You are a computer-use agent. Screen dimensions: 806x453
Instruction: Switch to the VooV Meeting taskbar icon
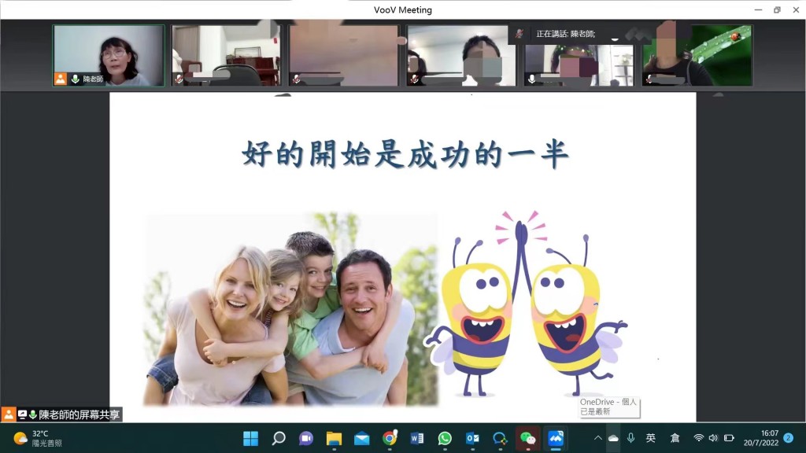coord(556,438)
